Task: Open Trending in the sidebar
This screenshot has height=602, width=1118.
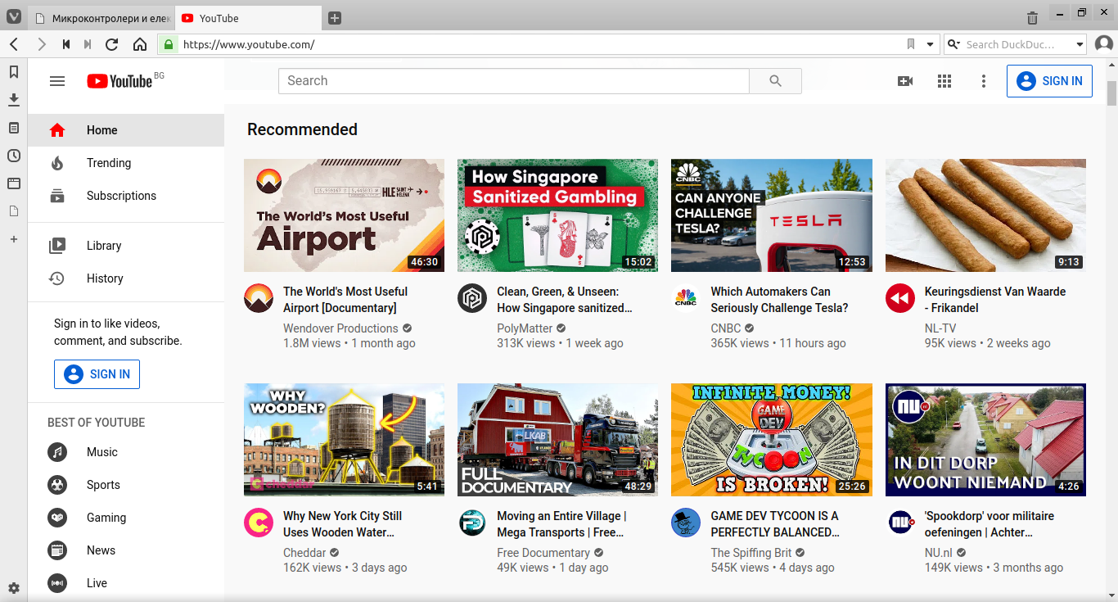Action: [126, 163]
